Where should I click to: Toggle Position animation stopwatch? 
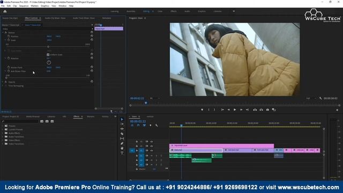click(9, 36)
